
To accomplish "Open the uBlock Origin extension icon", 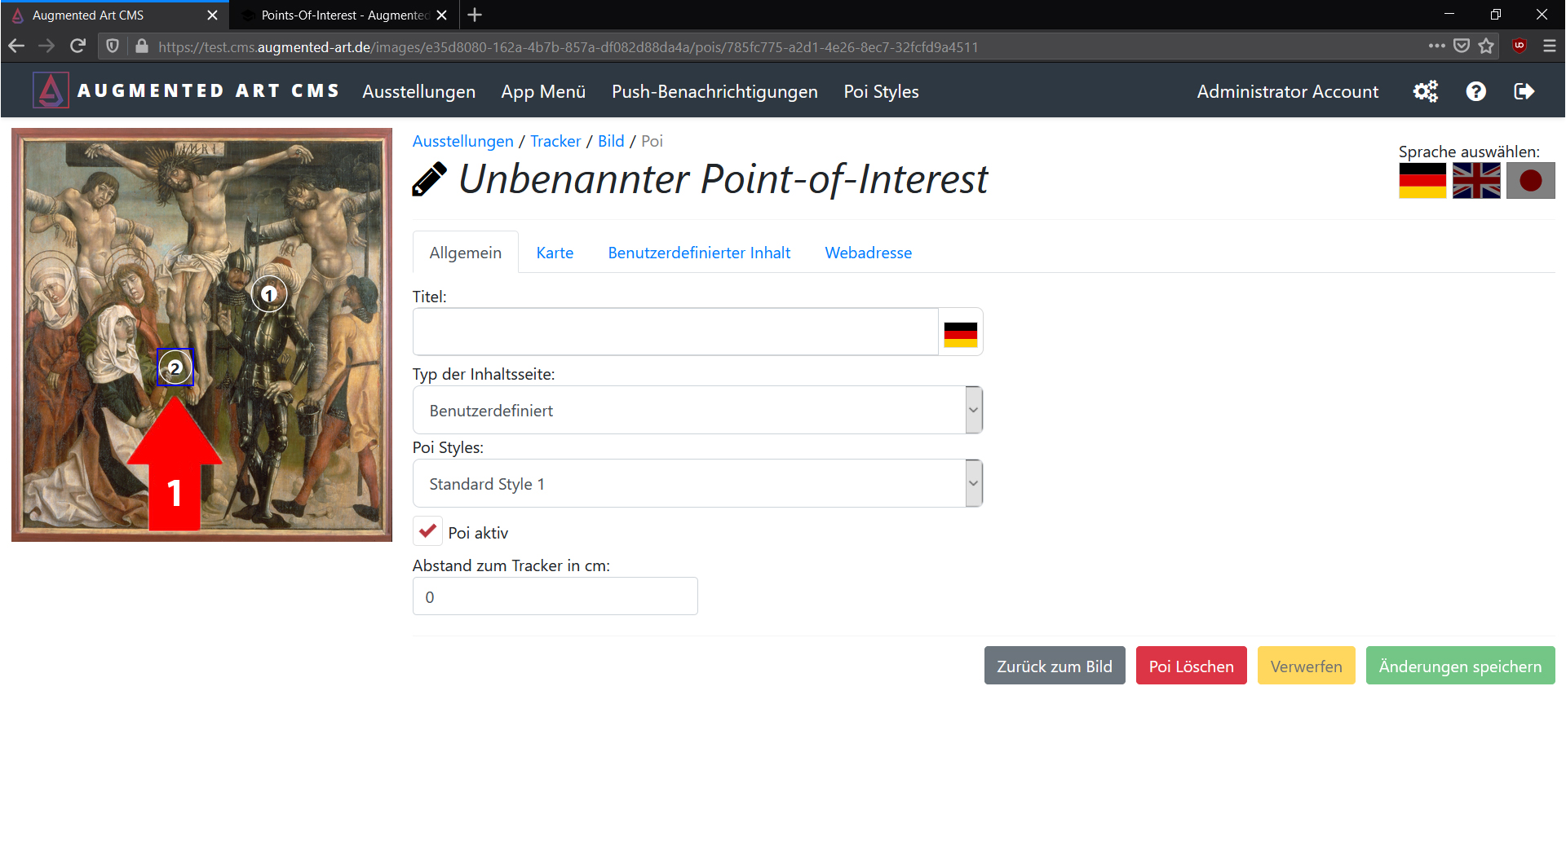I will pyautogui.click(x=1520, y=46).
